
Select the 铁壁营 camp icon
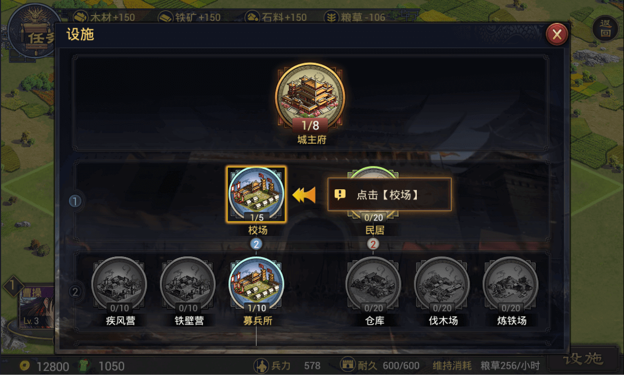click(188, 285)
